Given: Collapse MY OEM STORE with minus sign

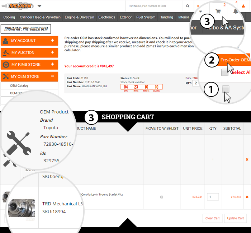Looking at the screenshot, I should [52, 76].
